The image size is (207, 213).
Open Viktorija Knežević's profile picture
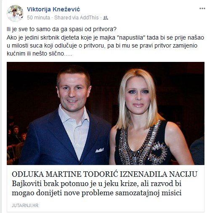[15, 13]
